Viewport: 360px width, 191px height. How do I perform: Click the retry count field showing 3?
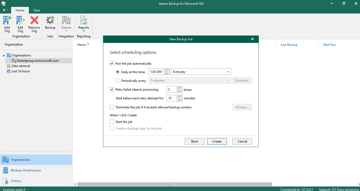tap(172, 90)
